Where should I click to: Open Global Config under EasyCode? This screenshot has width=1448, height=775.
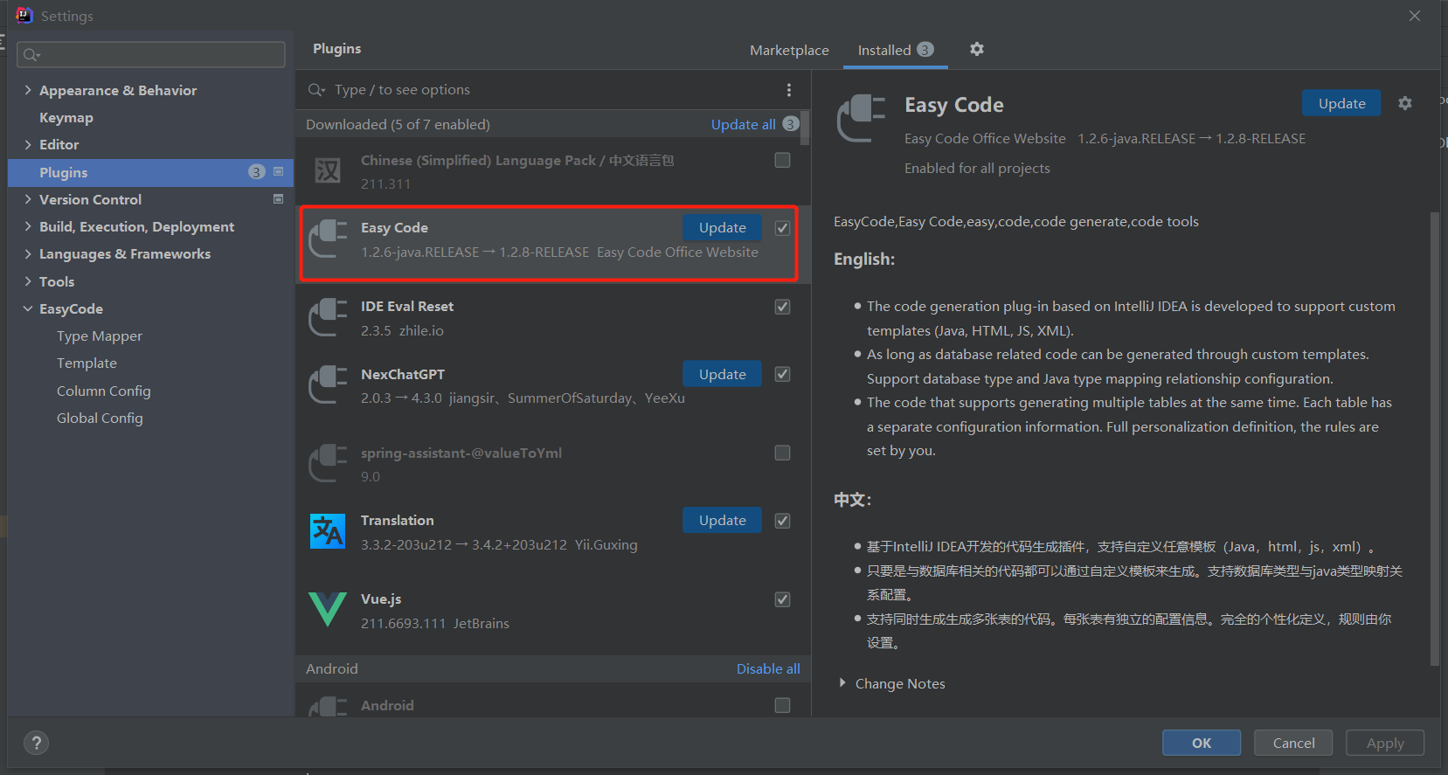[100, 418]
